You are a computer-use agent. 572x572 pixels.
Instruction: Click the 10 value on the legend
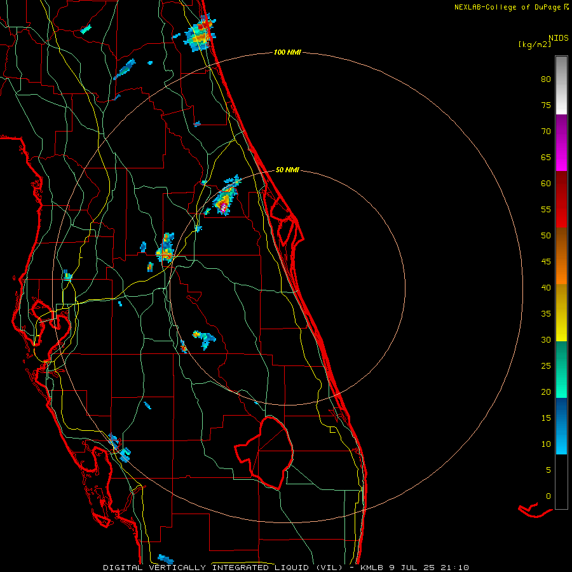pos(546,444)
